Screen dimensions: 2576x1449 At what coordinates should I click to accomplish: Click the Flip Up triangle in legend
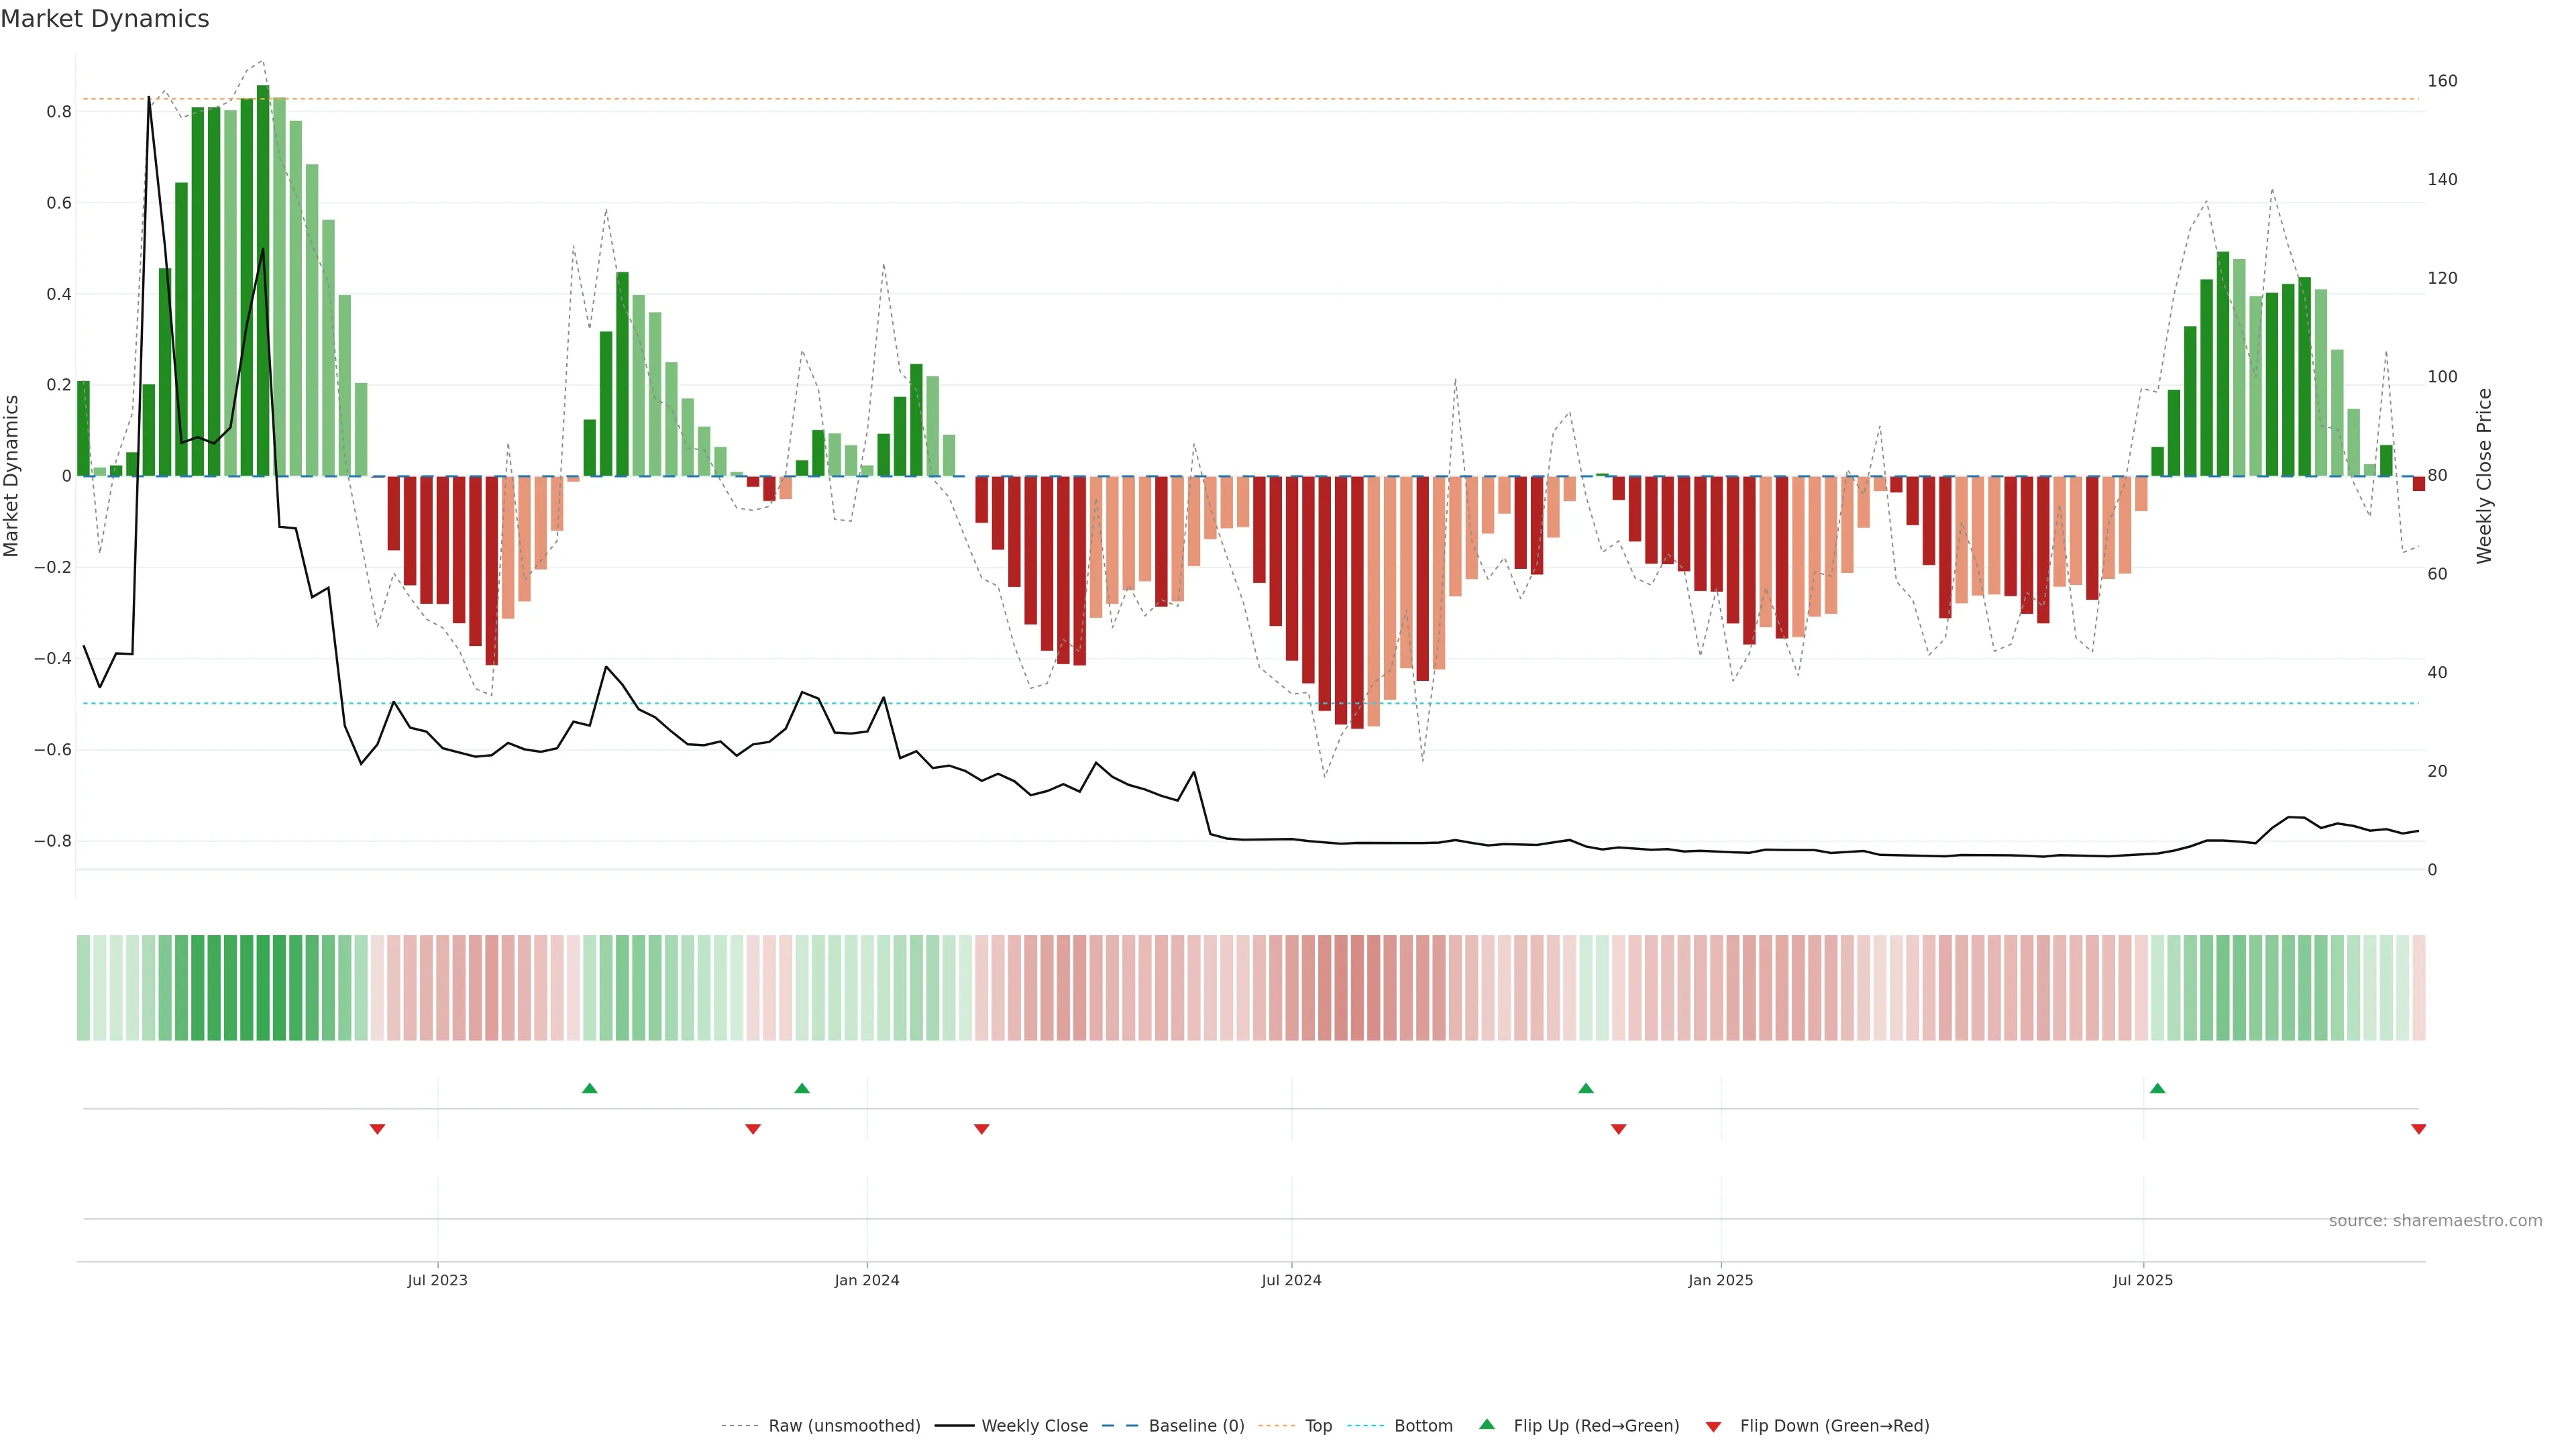1487,1424
